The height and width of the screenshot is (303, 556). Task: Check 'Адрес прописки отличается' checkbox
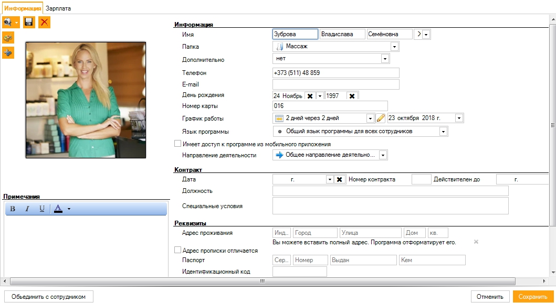tap(177, 251)
